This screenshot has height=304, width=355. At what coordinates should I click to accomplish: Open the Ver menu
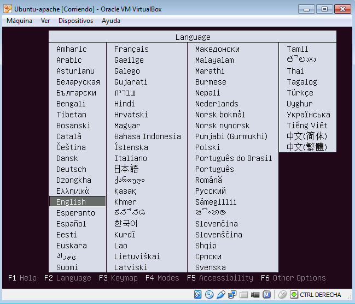[x=45, y=21]
